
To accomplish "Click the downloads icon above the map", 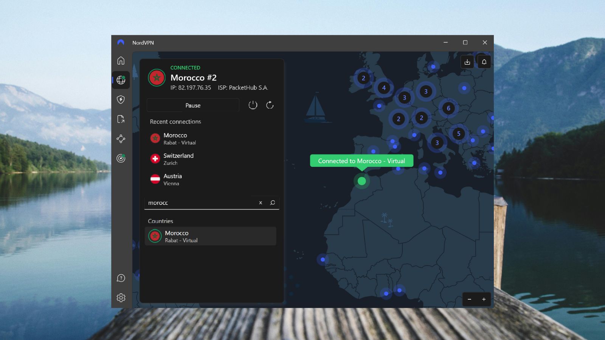I will coord(467,62).
